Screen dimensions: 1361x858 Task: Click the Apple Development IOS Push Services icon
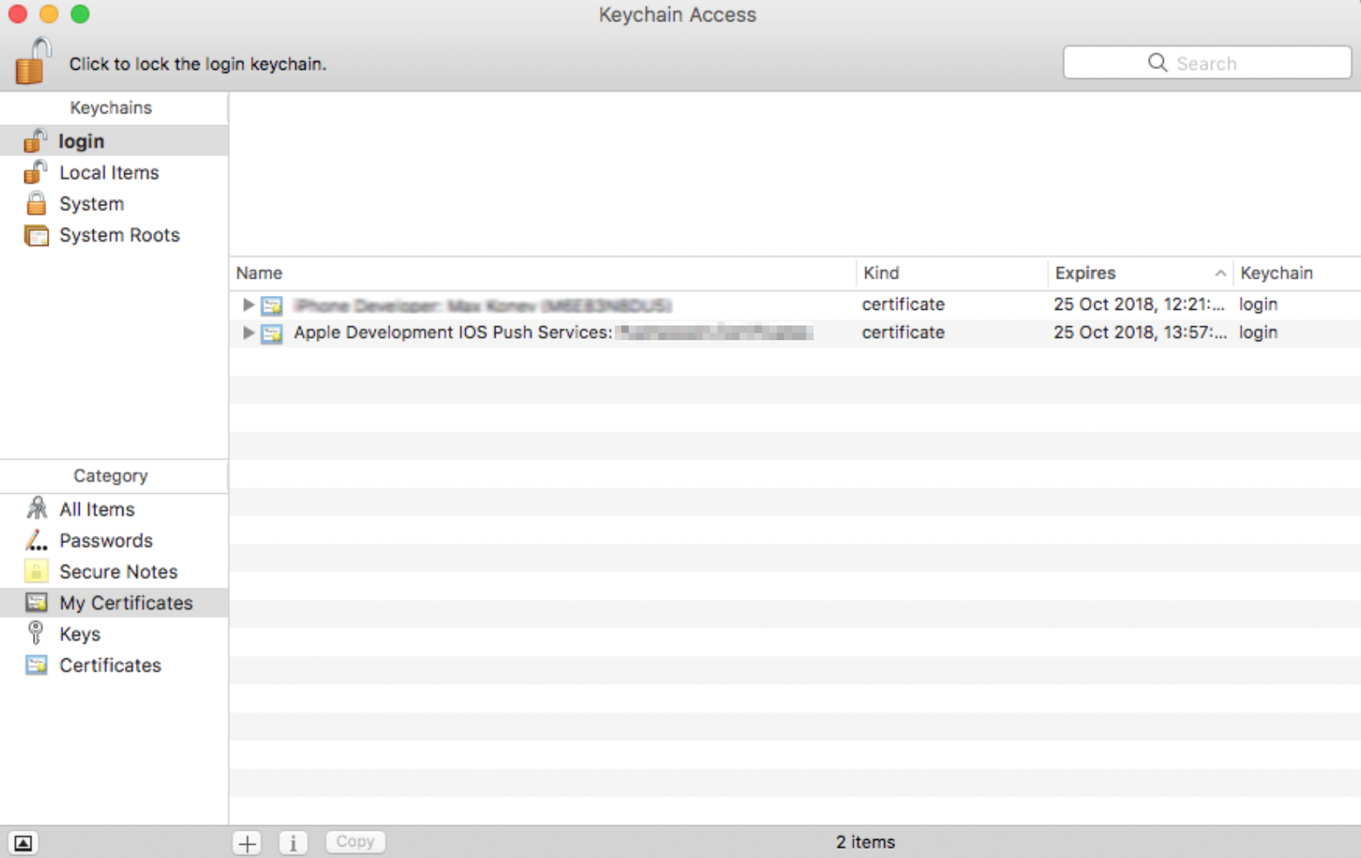pyautogui.click(x=272, y=334)
